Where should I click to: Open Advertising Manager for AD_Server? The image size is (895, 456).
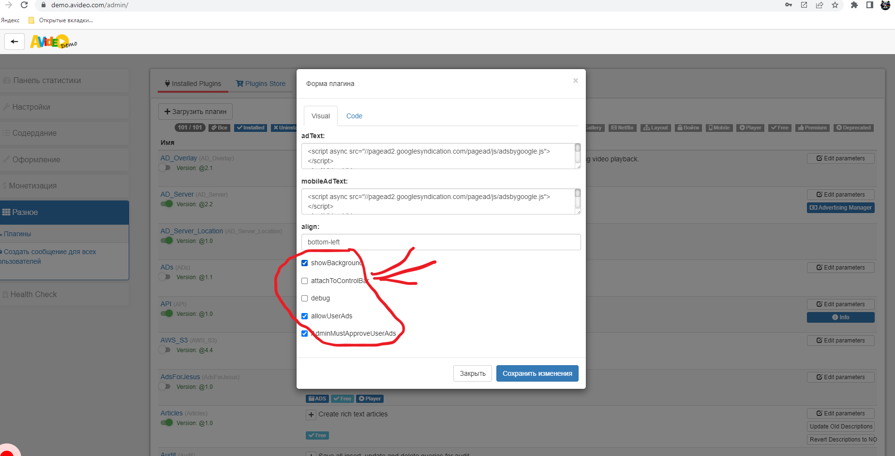[x=840, y=208]
